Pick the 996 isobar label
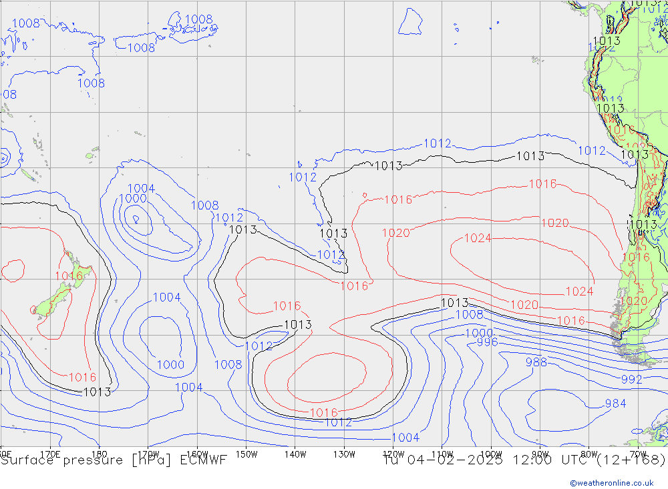 [x=487, y=342]
